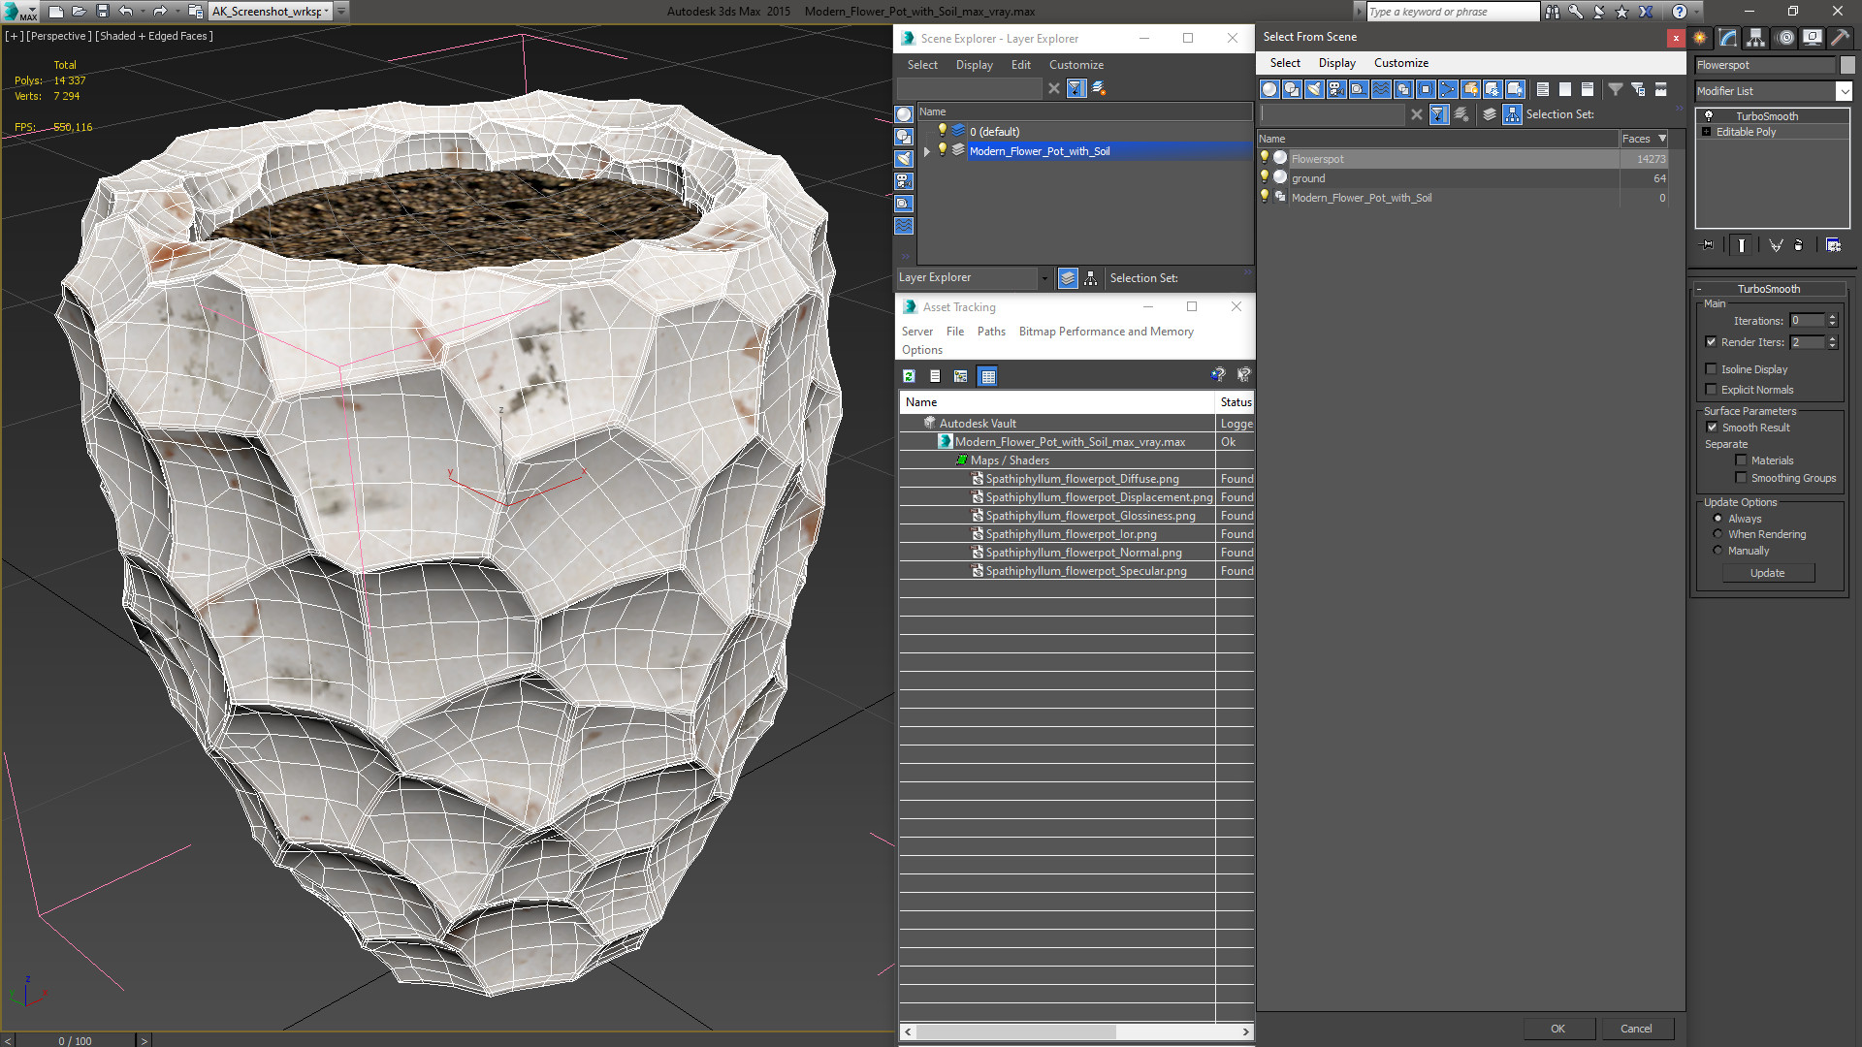Click Make Unique icon under modifier stack
Image resolution: width=1862 pixels, height=1047 pixels.
(1776, 245)
